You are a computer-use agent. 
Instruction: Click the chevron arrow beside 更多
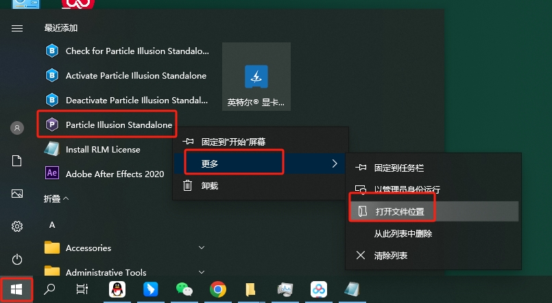click(335, 163)
